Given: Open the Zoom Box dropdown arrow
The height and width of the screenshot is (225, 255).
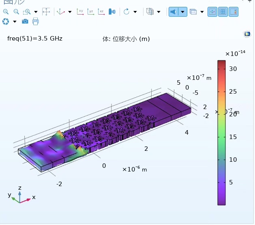Looking at the screenshot, I should (x=36, y=12).
